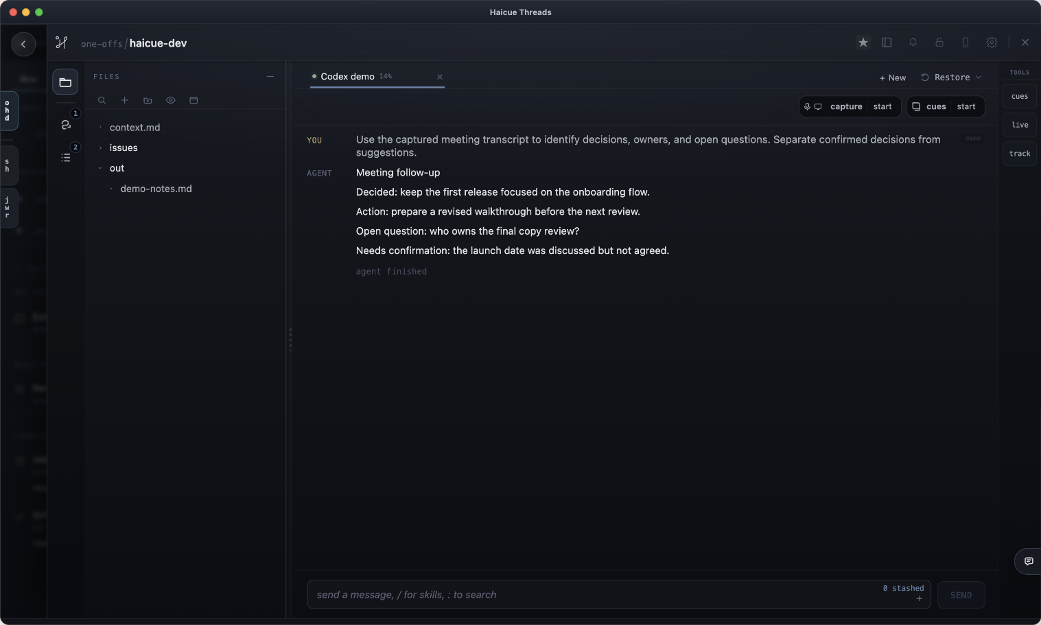Click the Haicue branch logo icon
Image resolution: width=1041 pixels, height=625 pixels.
click(62, 43)
